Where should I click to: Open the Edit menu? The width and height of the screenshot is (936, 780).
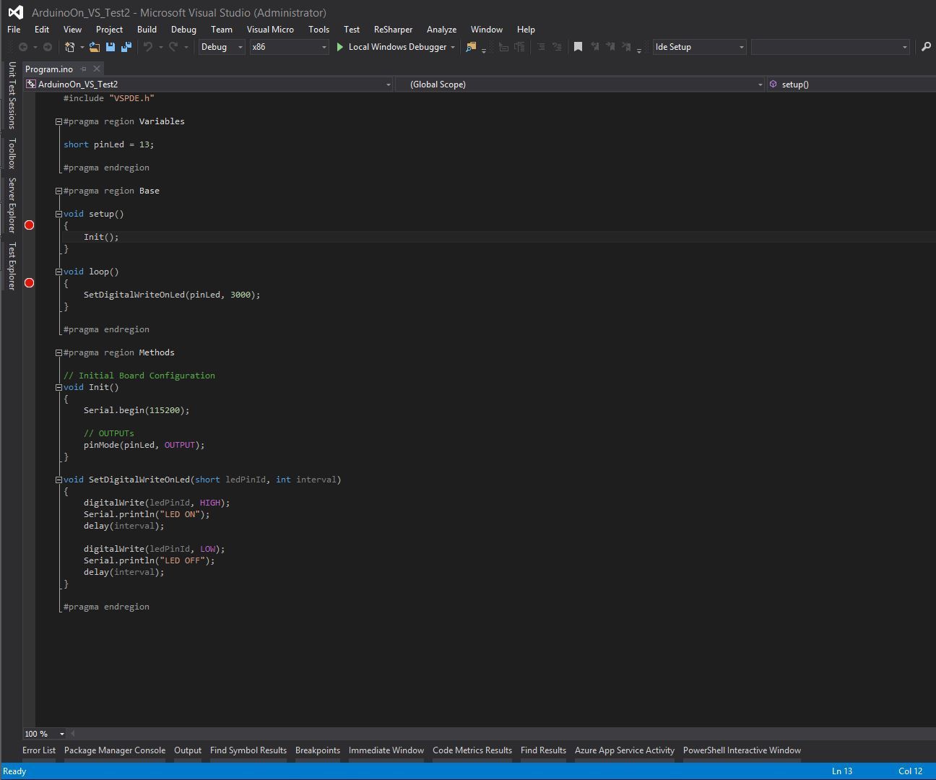(42, 30)
